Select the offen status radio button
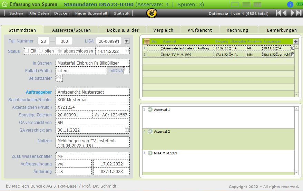 click(41, 51)
